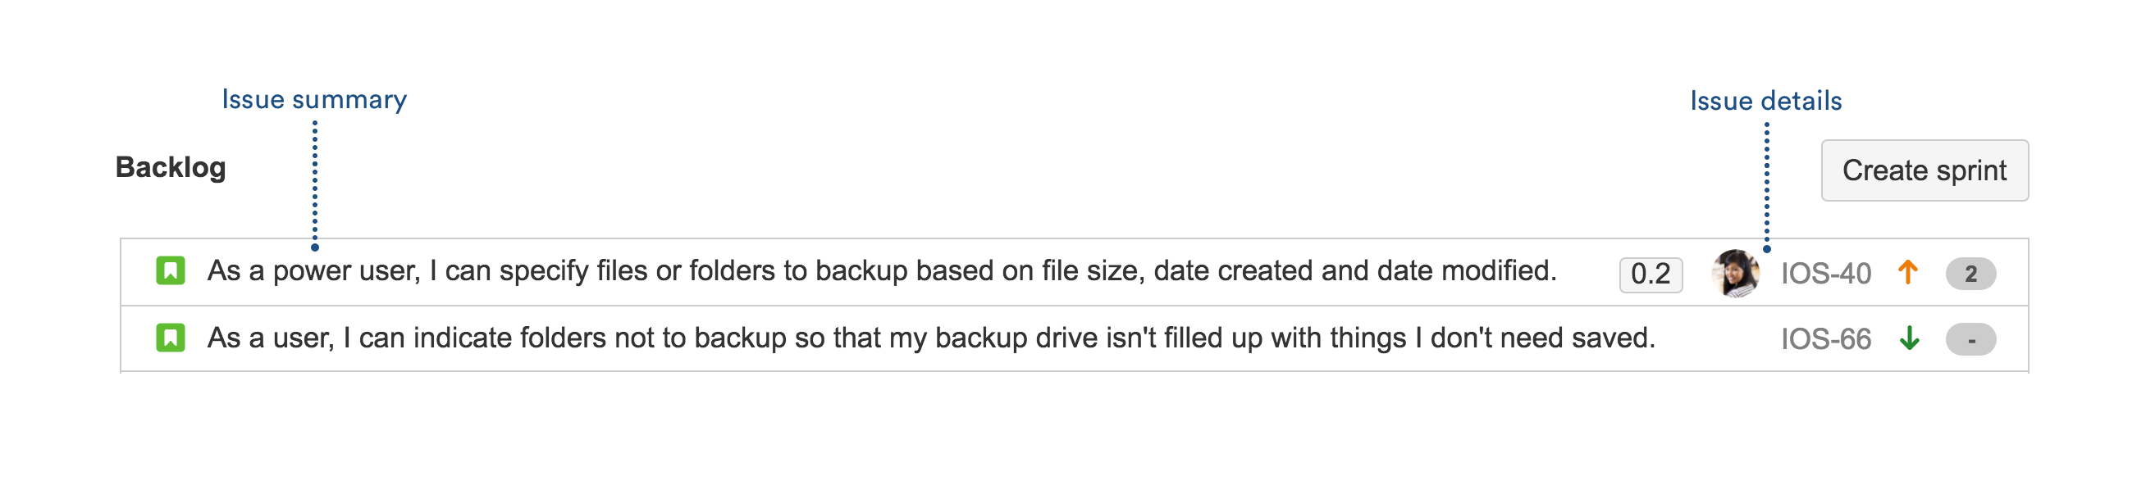Screen dimensions: 2146x490
Task: Open issue key IOS-66
Action: coord(1825,339)
